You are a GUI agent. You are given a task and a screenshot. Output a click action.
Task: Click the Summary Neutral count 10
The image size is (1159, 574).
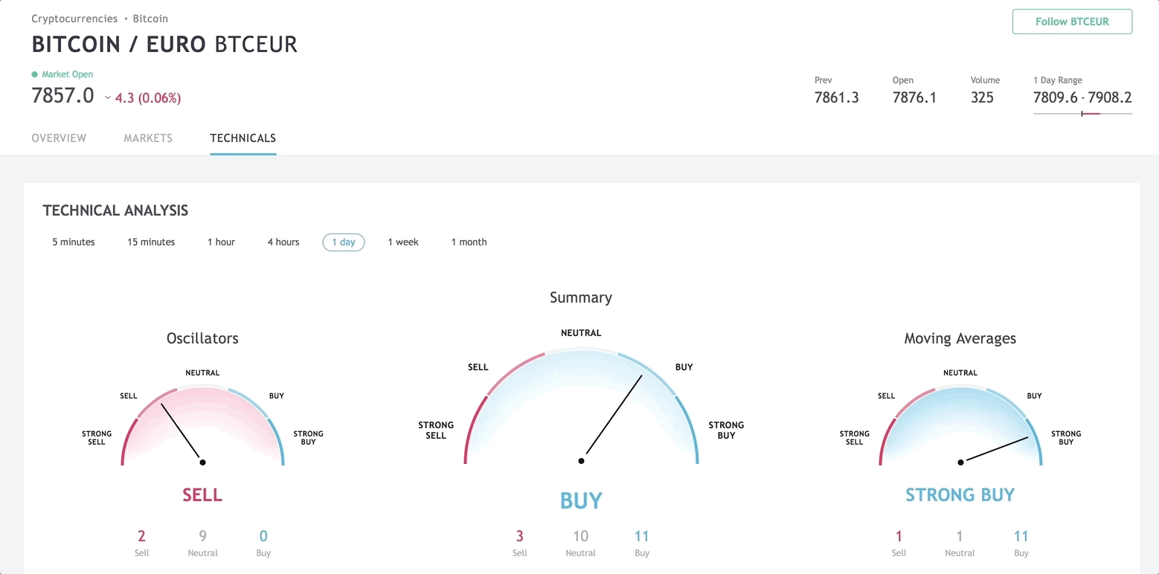[x=581, y=536]
